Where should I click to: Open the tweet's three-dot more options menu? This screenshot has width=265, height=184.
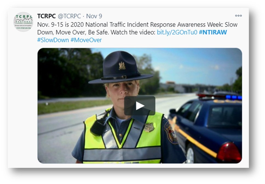238,16
